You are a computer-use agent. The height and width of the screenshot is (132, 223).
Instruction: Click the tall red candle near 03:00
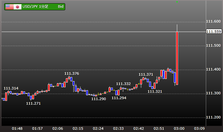tap(177, 58)
